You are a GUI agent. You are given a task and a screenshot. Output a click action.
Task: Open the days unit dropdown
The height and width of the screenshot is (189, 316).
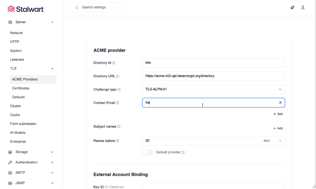pyautogui.click(x=273, y=141)
